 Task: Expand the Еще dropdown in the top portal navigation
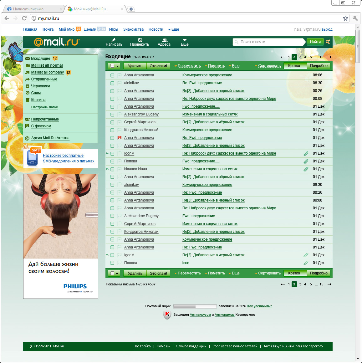[x=174, y=29]
